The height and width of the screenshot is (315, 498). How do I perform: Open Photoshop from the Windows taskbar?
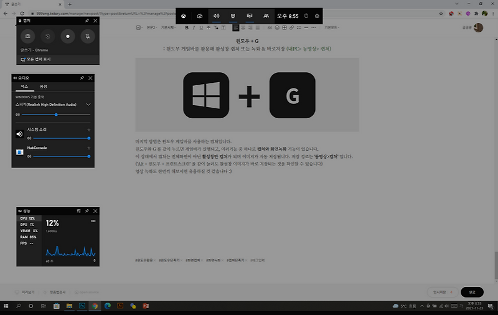[82, 306]
